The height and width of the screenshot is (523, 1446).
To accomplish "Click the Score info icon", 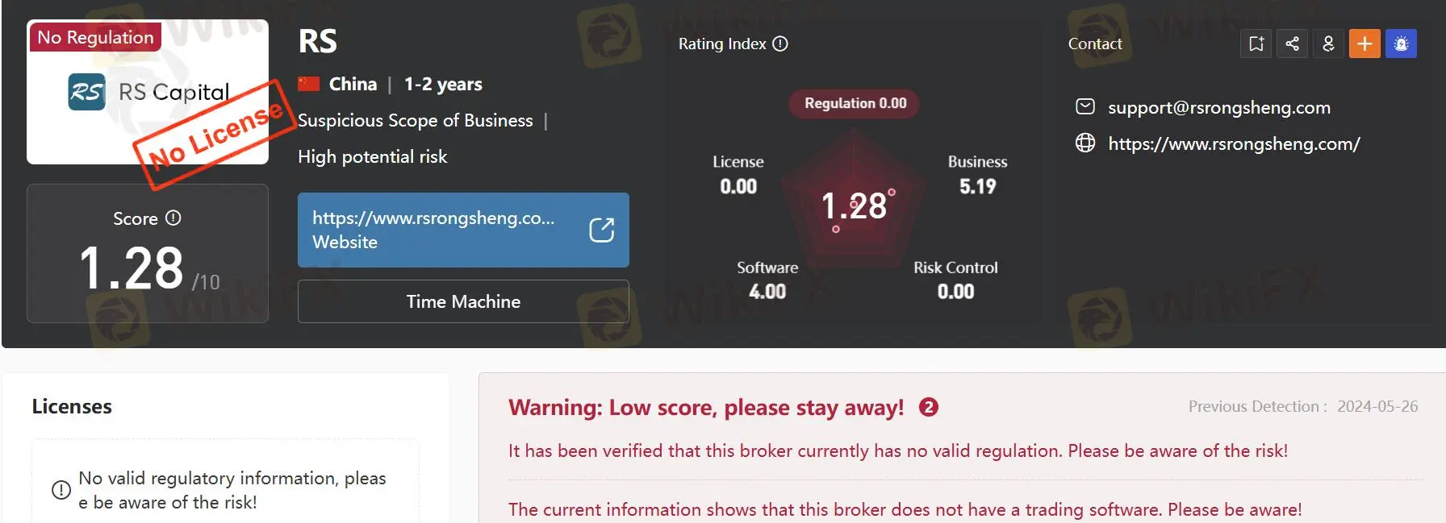I will pos(173,218).
